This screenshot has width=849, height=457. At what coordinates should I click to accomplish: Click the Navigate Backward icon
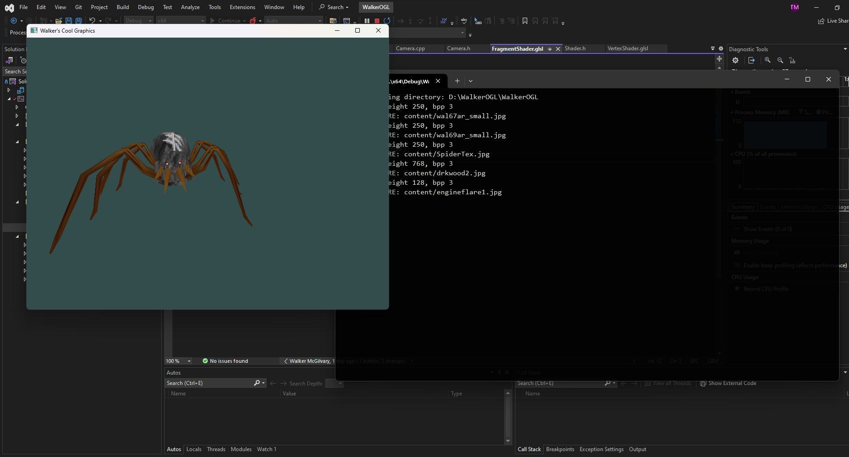tap(14, 21)
